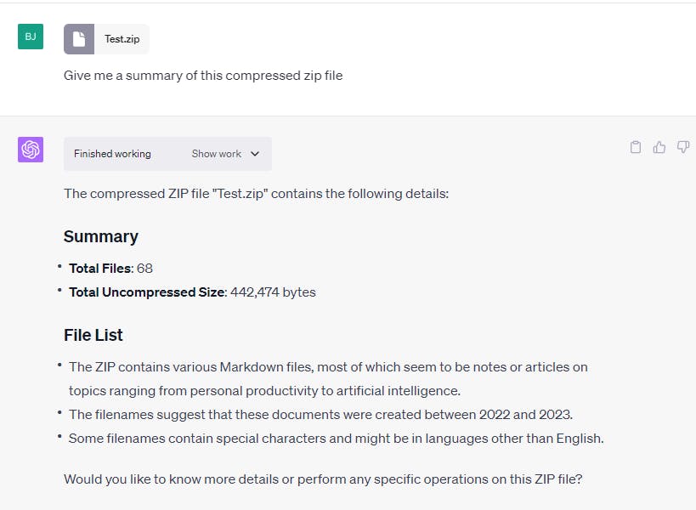Screen dimensions: 696x510
Task: Click the BJ user avatar
Action: pyautogui.click(x=31, y=37)
